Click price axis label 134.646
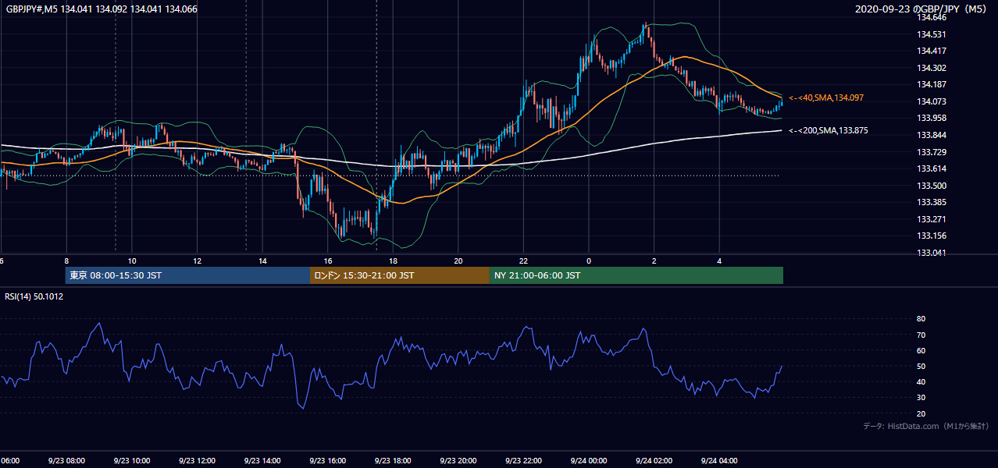The width and height of the screenshot is (998, 468). click(931, 17)
